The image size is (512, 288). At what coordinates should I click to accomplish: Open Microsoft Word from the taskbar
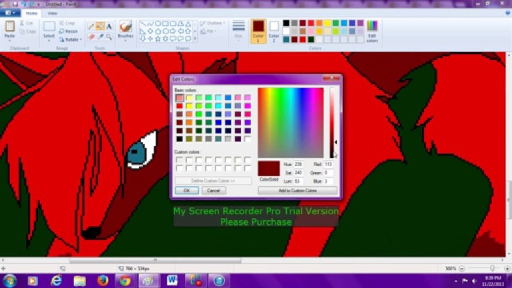172,281
